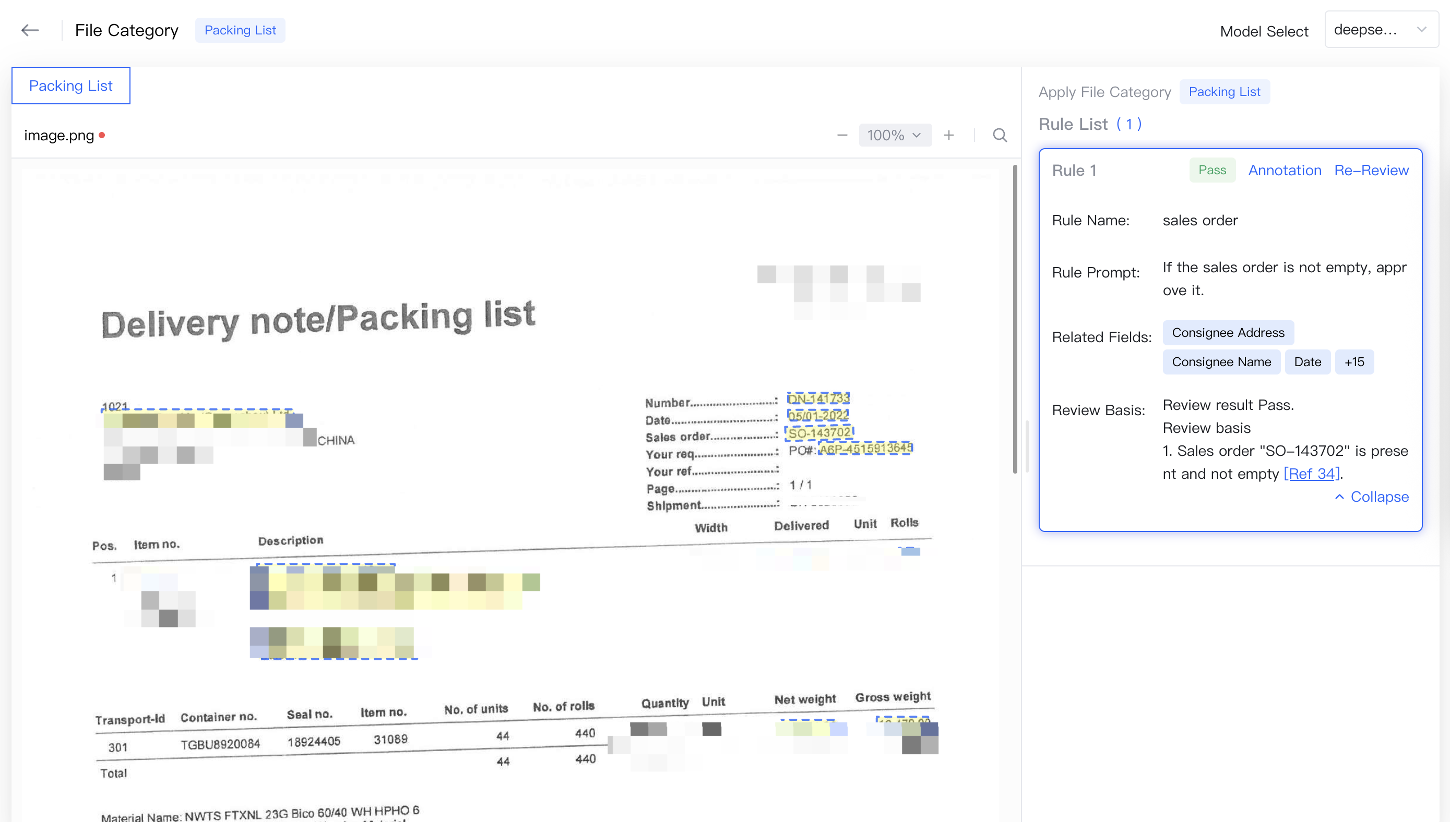Open the Ref 34 reference link
The image size is (1450, 822).
(1311, 474)
